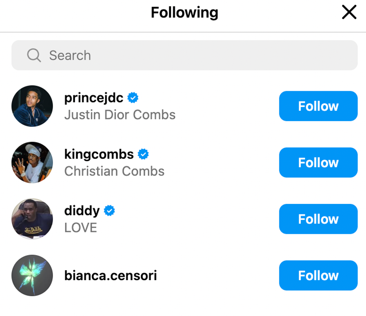Viewport: 366px width, 316px height.
Task: Click the Christian Combs display name
Action: click(x=114, y=171)
